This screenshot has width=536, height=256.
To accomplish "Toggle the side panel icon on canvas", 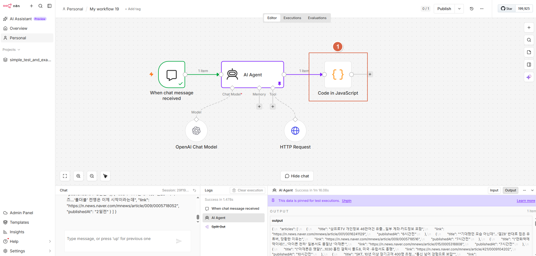I will pos(529,65).
